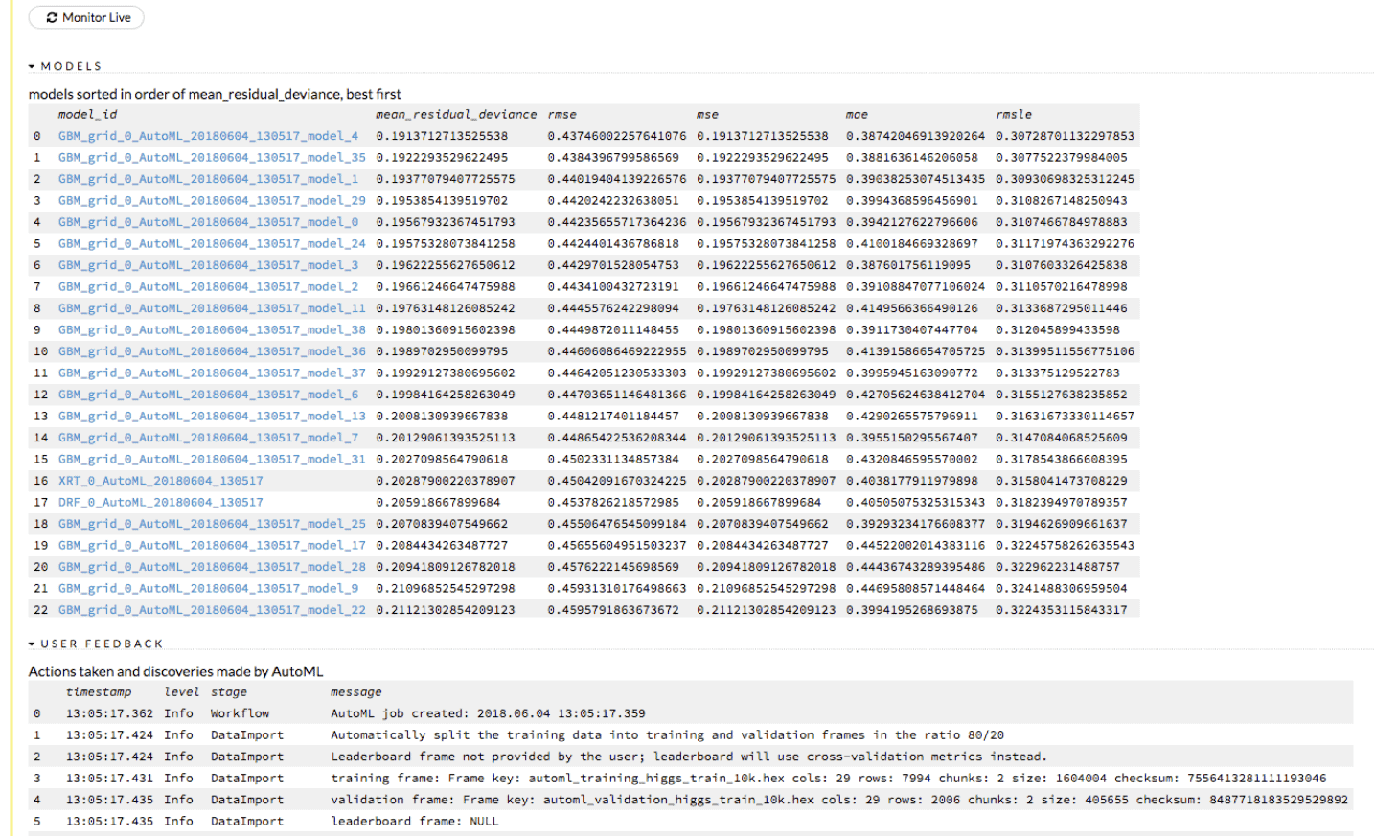1375x836 pixels.
Task: Open GBM_grid_0_AutoML_20180604_130517_model_4 link
Action: 208,136
